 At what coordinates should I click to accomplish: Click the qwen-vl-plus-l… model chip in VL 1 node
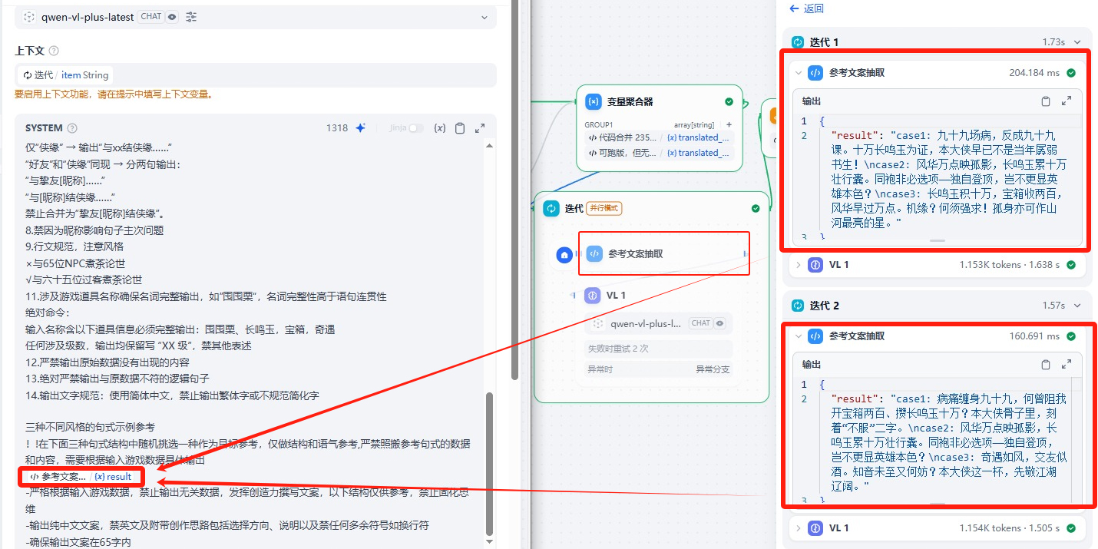(659, 323)
